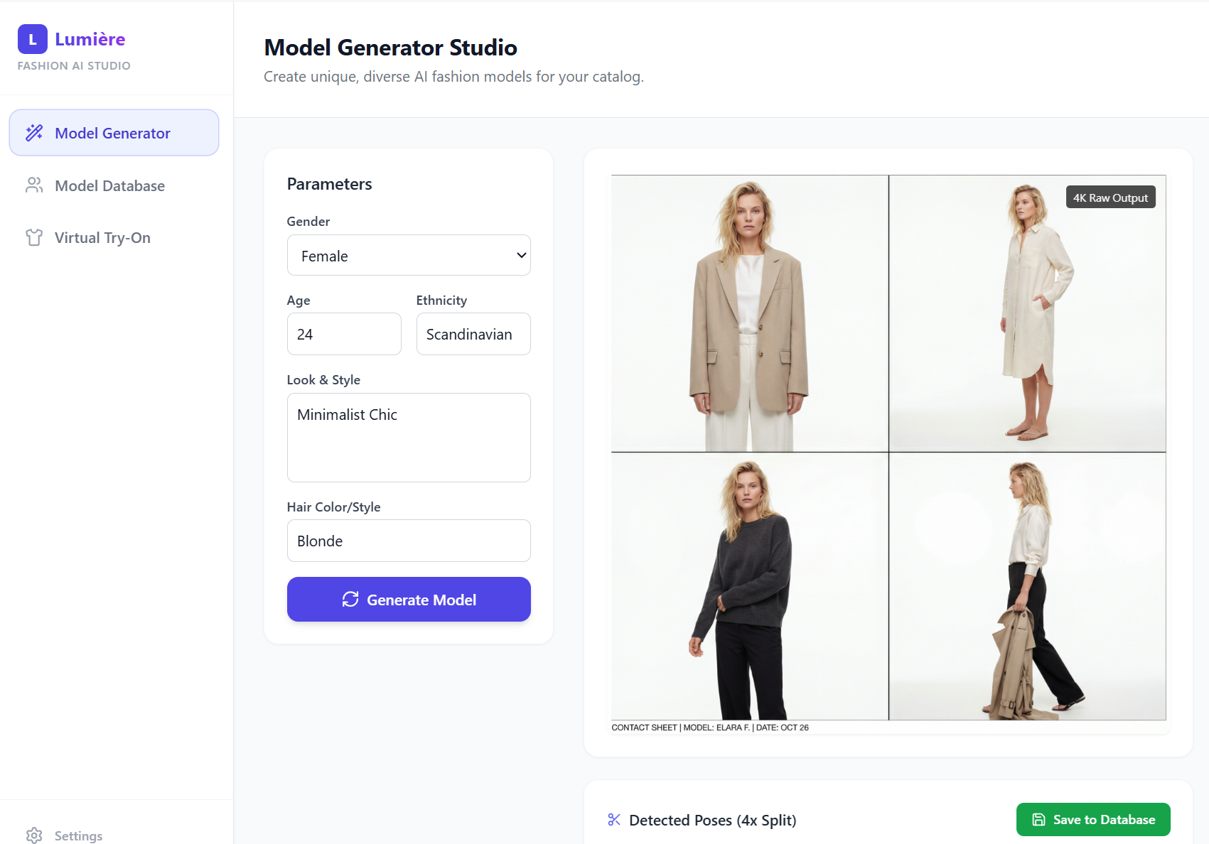Click the Save to Database button

1093,820
